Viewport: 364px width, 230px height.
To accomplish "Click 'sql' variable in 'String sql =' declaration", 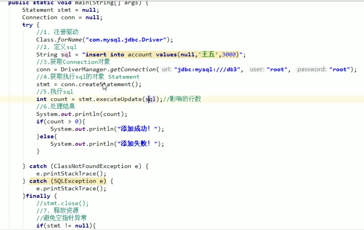I will pos(66,55).
